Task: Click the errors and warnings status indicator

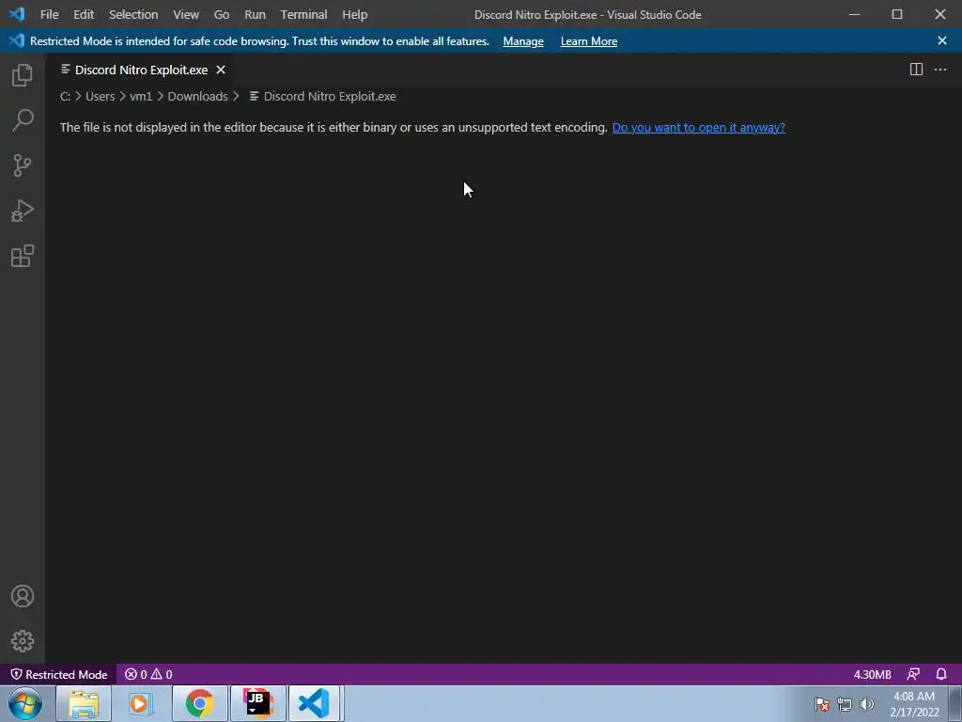Action: coord(148,674)
